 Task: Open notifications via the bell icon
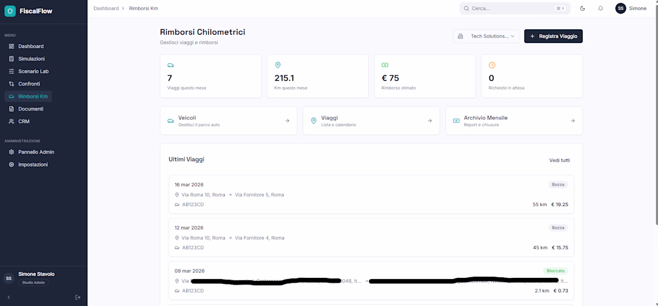(x=601, y=8)
